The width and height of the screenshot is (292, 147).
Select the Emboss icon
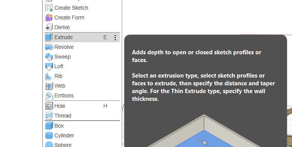(x=49, y=95)
